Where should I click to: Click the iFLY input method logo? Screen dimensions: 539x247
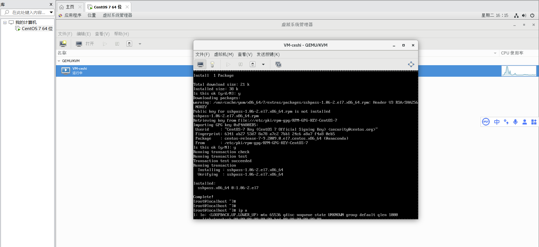tap(486, 122)
